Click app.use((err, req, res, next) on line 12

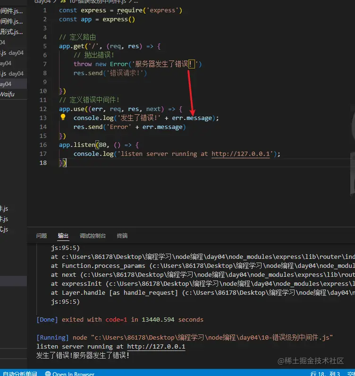tap(111, 109)
